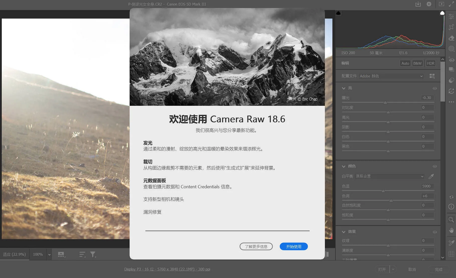Image resolution: width=456 pixels, height=278 pixels.
Task: Select the Hand pan tool
Action: (x=451, y=230)
